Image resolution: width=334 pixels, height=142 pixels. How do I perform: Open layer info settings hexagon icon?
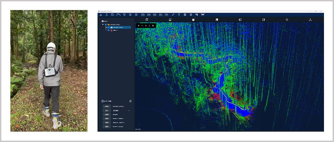(130, 101)
